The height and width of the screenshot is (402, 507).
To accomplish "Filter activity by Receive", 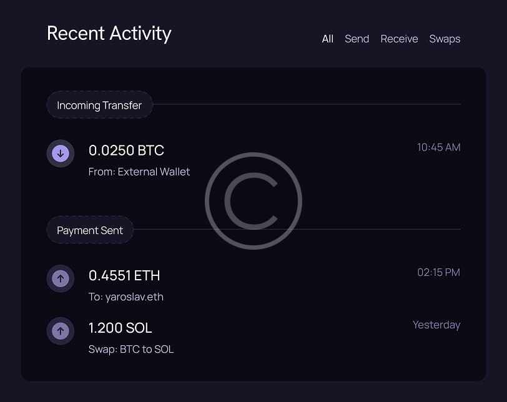I will coord(399,39).
